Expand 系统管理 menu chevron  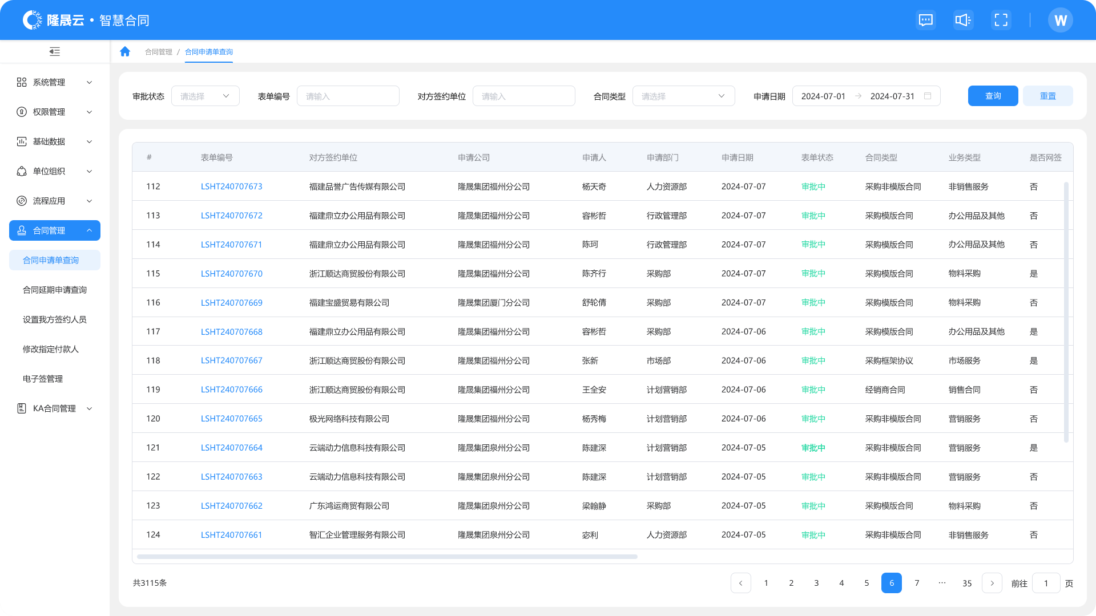pos(89,82)
